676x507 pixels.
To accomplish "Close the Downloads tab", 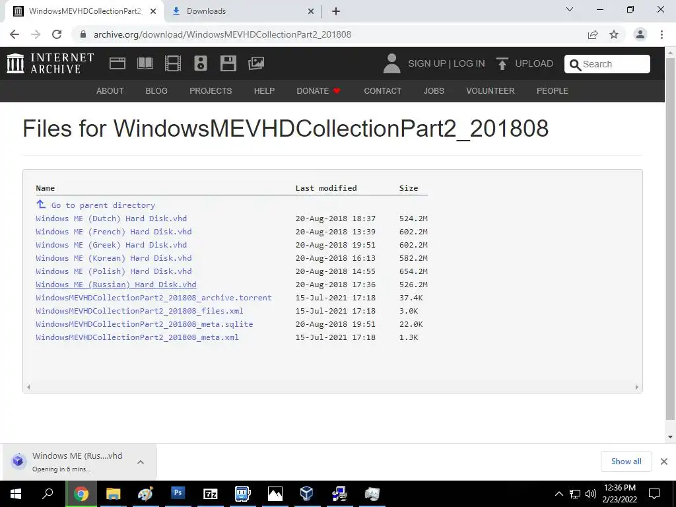I will coord(311,12).
